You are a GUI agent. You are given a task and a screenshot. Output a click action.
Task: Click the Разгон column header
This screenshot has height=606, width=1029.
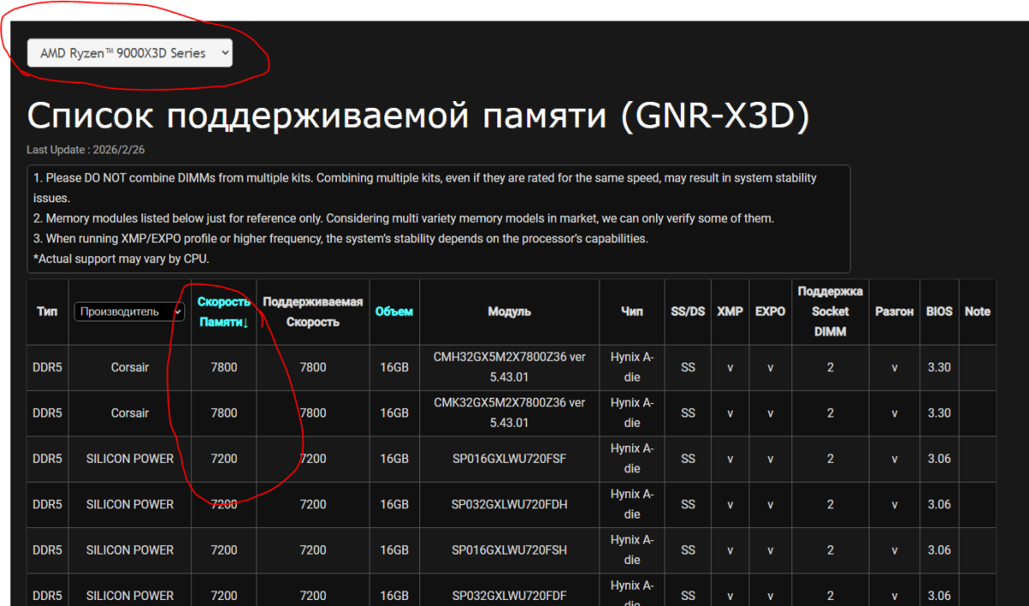coord(894,311)
